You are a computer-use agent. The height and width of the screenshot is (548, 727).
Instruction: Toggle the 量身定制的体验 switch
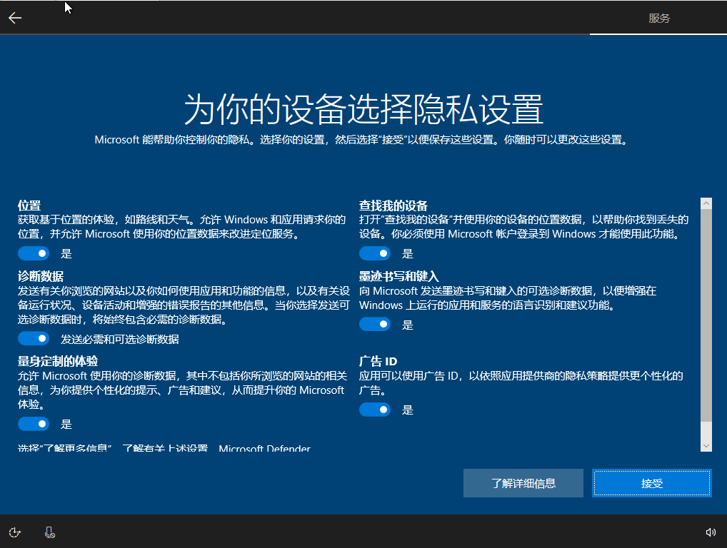point(34,424)
